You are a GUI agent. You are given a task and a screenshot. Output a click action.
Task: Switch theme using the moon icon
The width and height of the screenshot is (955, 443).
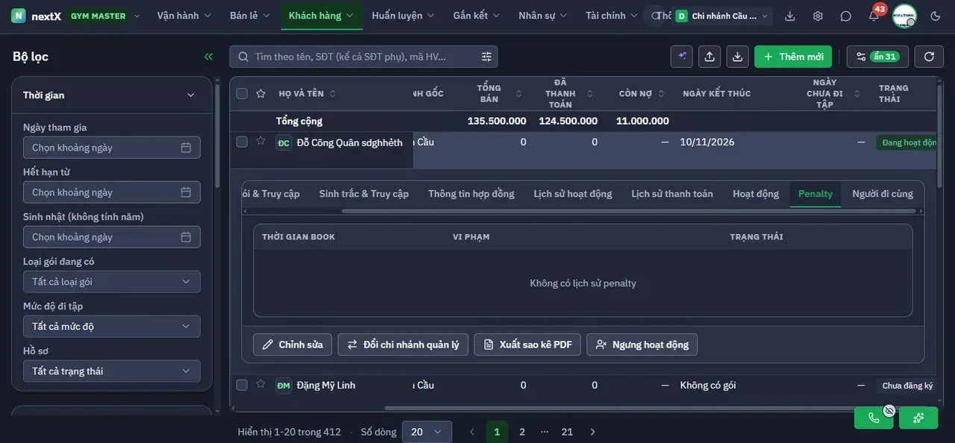936,16
